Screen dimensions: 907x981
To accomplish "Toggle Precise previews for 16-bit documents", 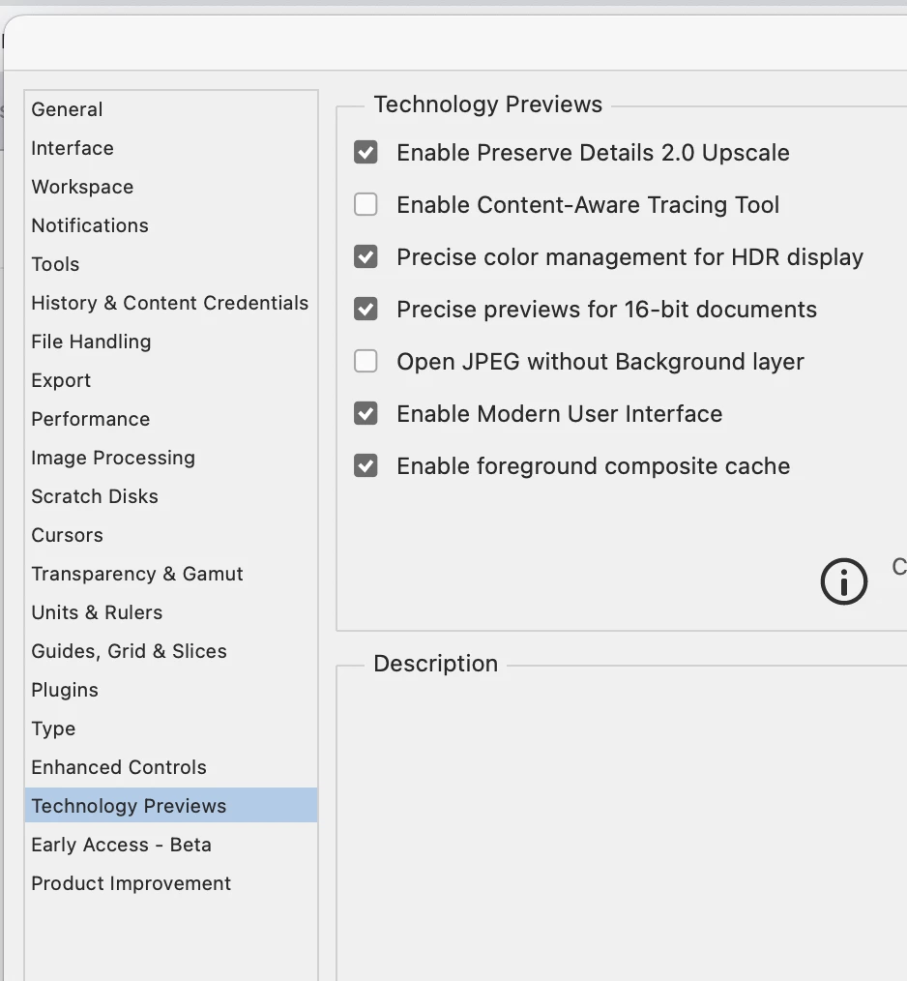I will 366,310.
